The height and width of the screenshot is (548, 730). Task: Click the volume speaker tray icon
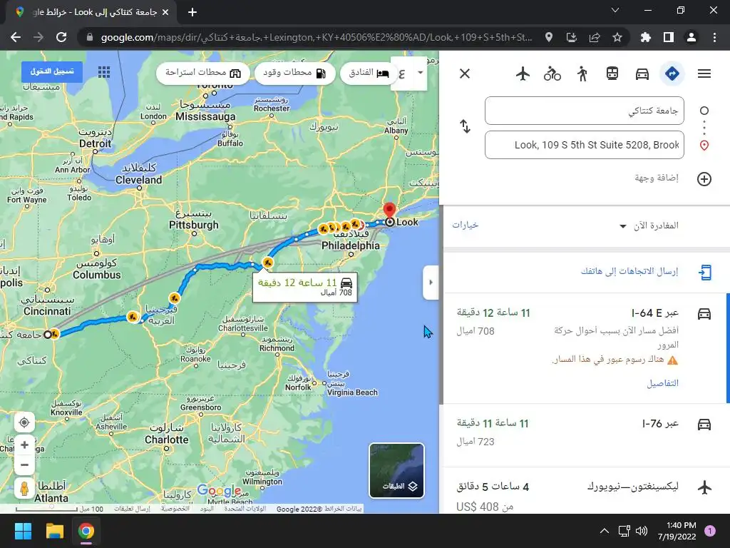[642, 531]
